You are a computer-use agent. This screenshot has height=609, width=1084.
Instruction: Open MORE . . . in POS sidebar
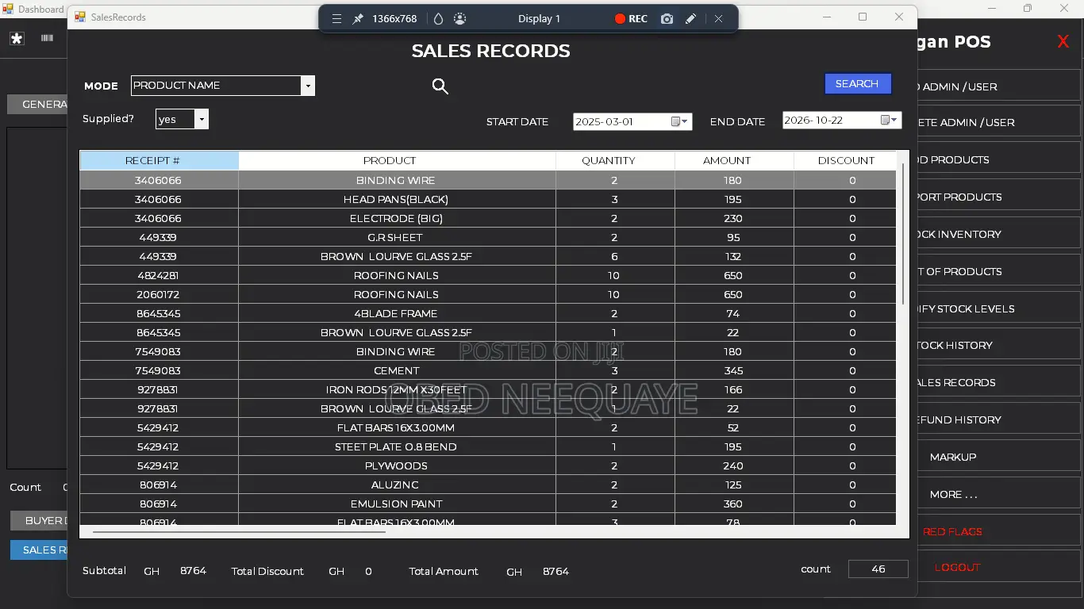[999, 494]
